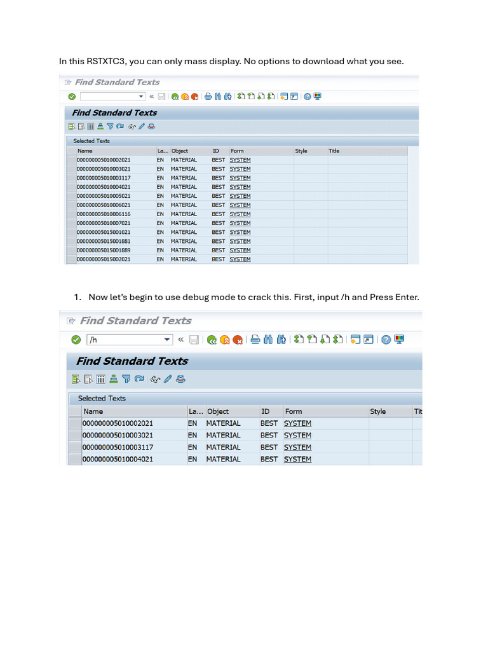Open SYSTEM link in row 000000005015001881
Image resolution: width=488 pixels, height=651 pixels.
(x=240, y=241)
